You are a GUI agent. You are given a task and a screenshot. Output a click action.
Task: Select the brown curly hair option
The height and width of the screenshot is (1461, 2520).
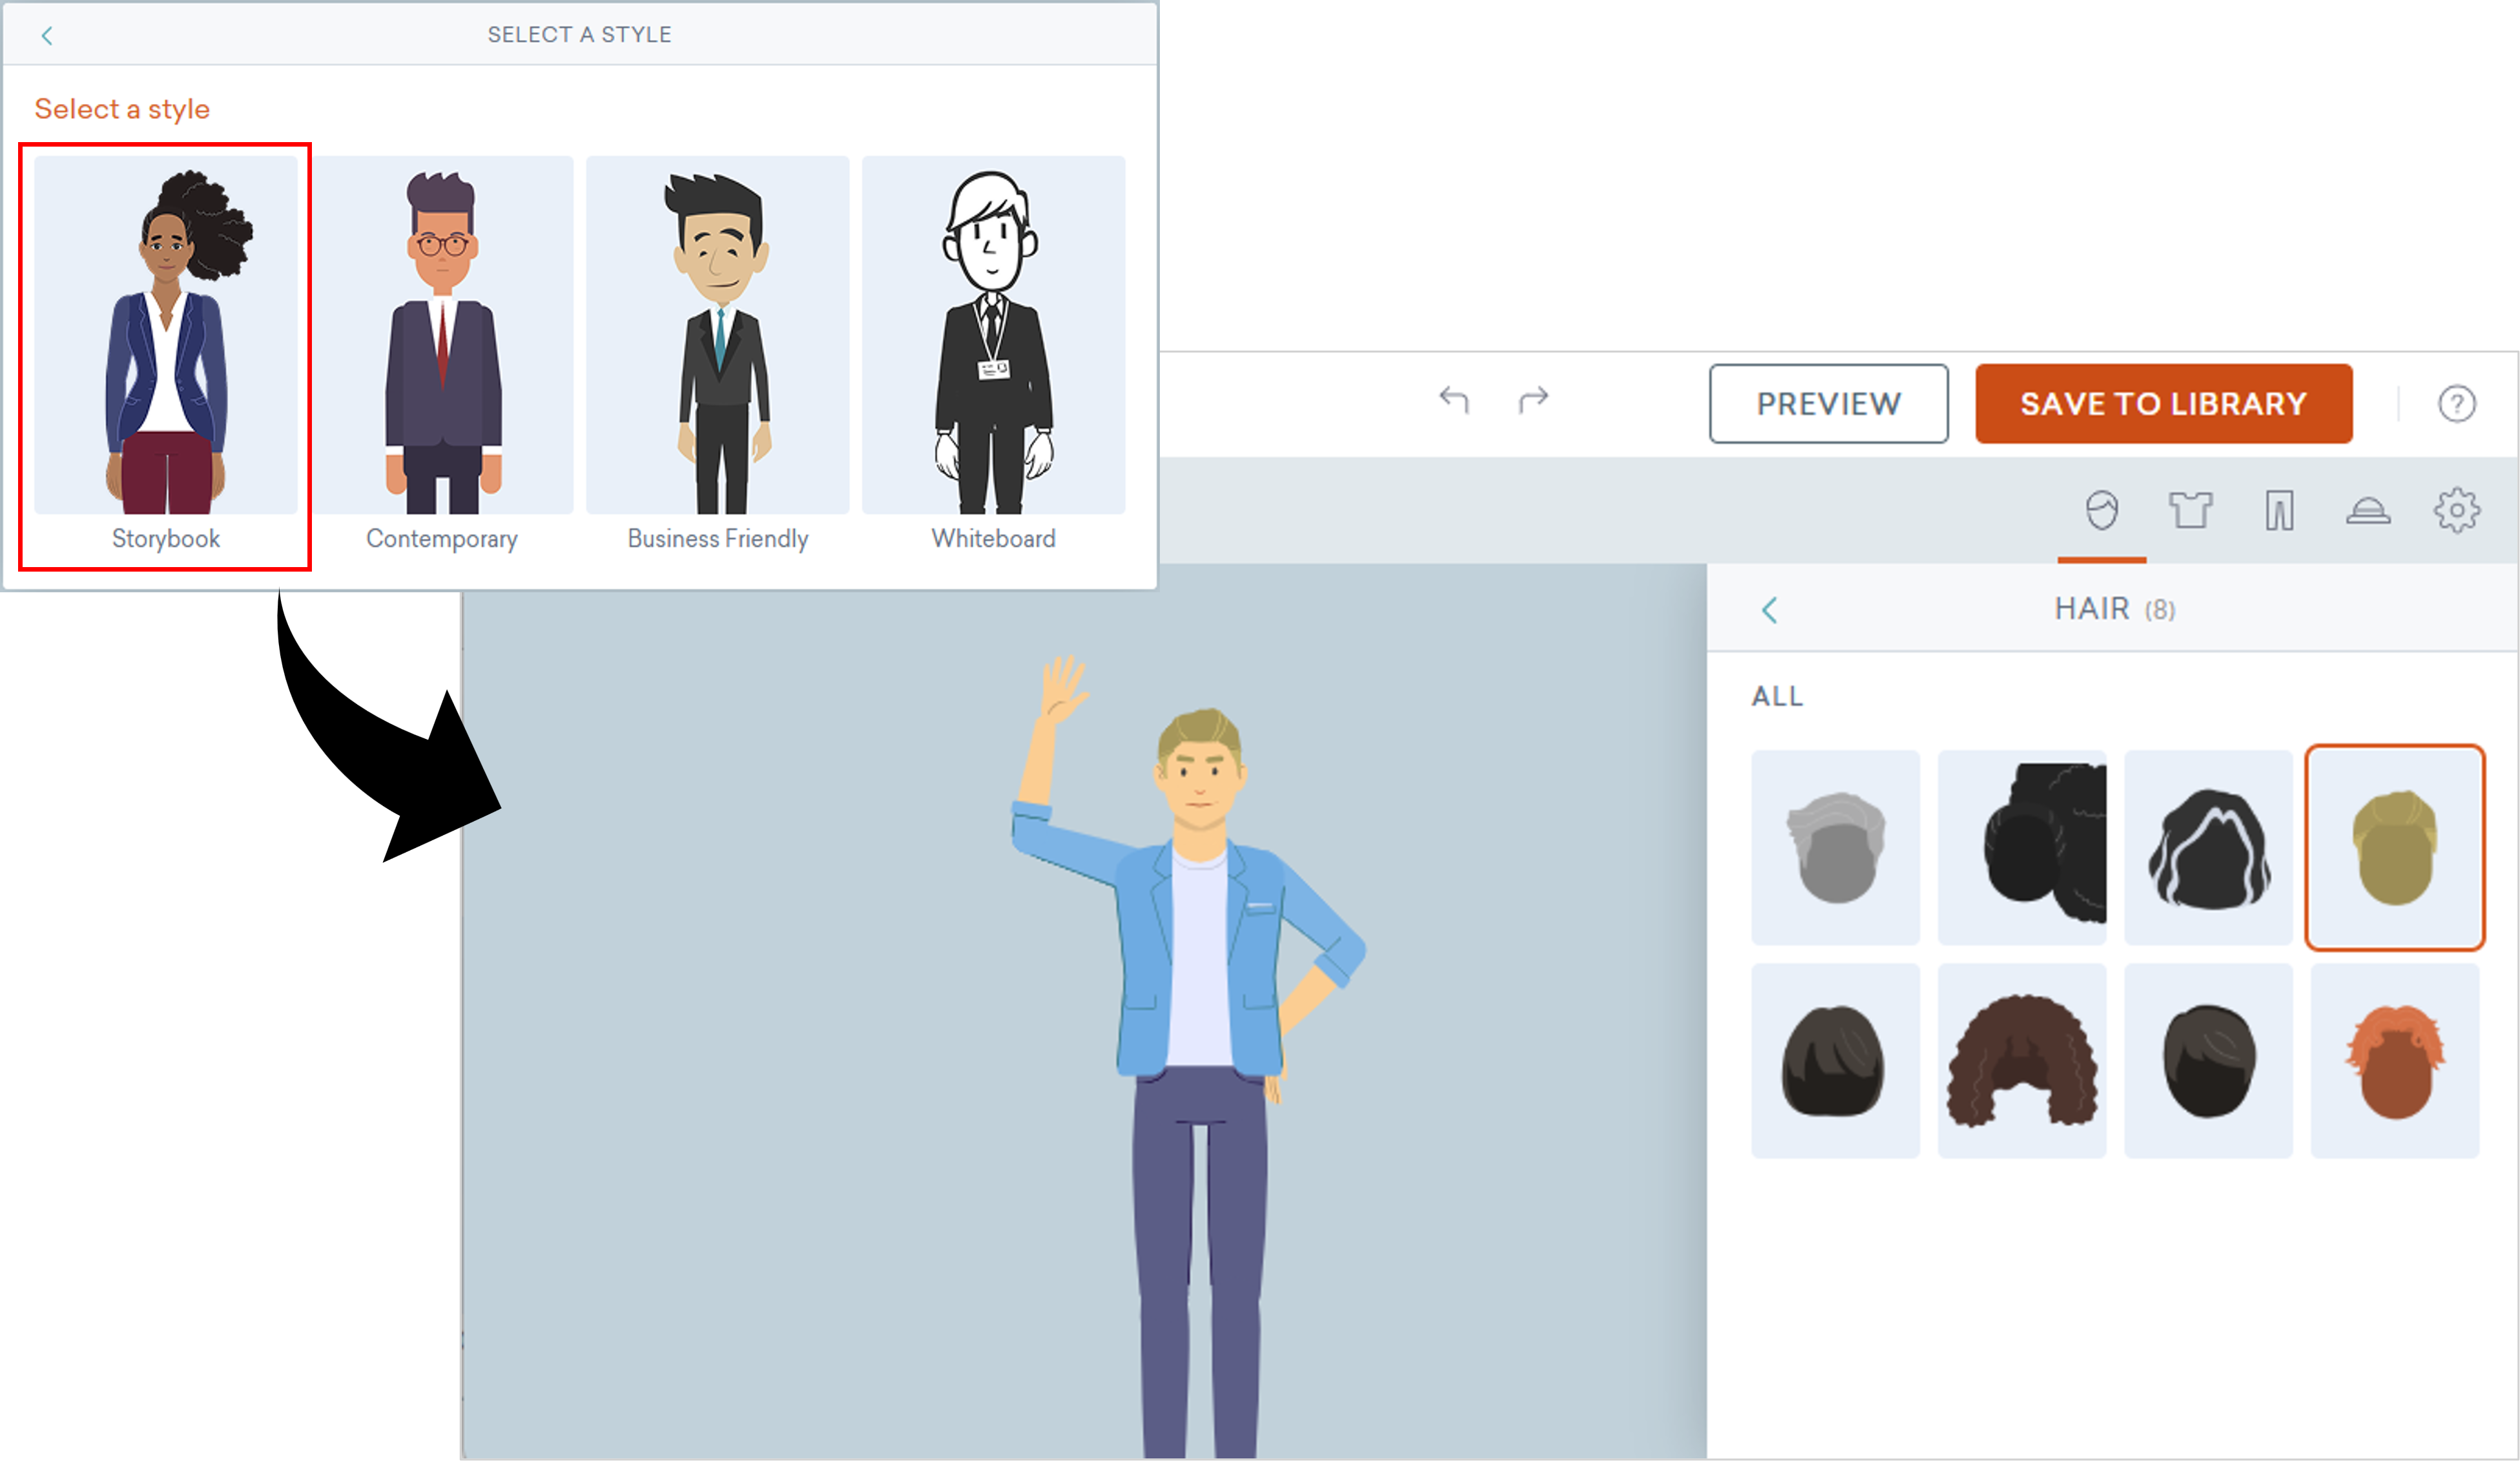click(2021, 1061)
